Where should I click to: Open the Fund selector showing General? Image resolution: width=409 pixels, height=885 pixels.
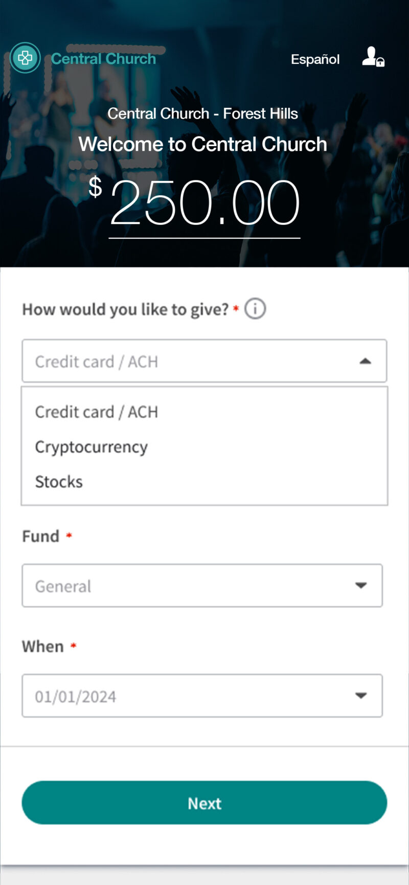click(x=202, y=585)
